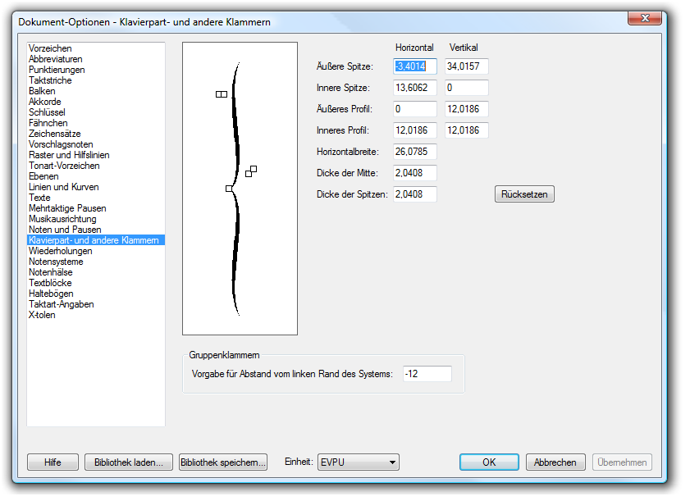Confirm with the OK button

click(489, 462)
